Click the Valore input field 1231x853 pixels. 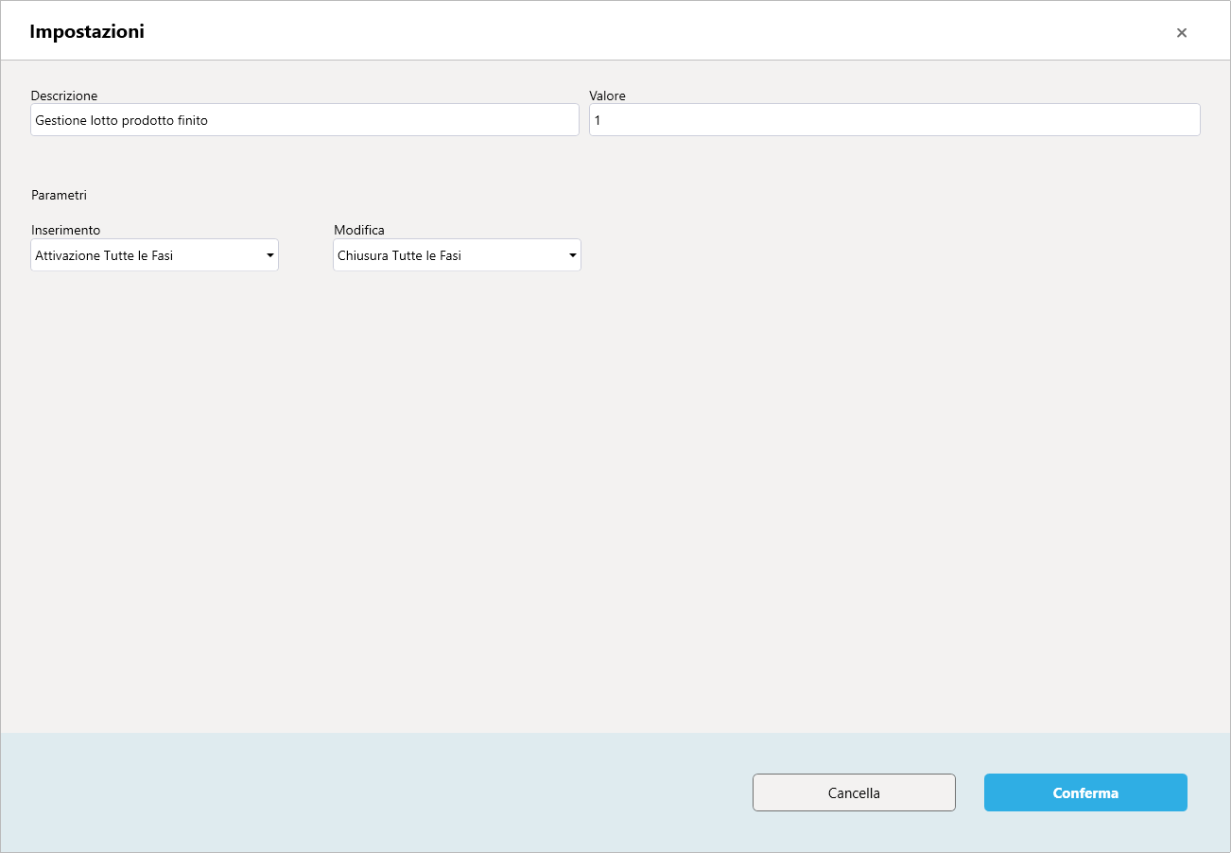[894, 120]
